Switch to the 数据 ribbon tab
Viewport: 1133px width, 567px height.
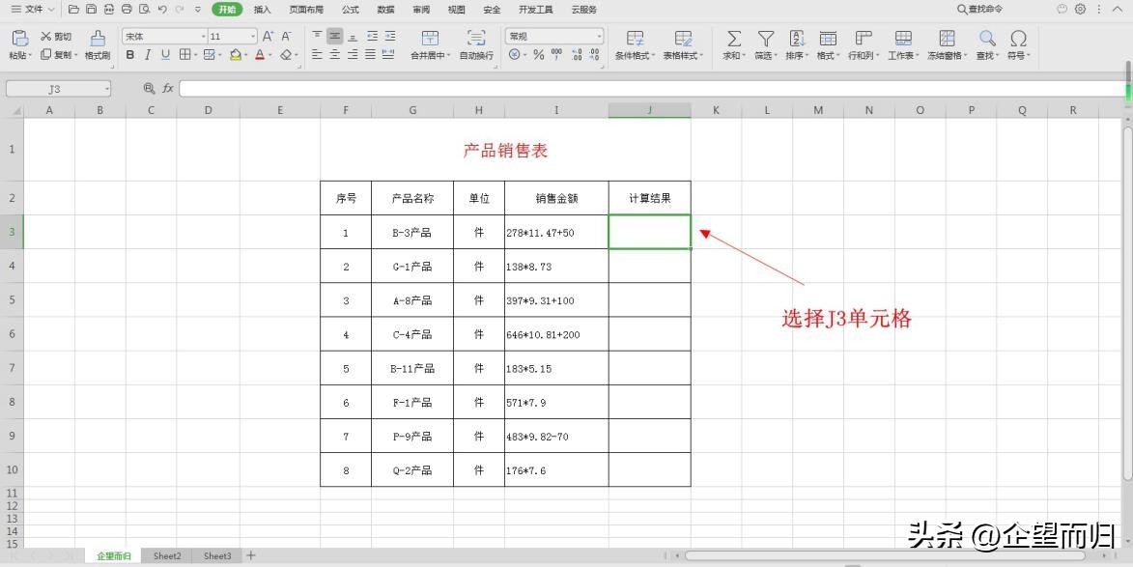385,10
